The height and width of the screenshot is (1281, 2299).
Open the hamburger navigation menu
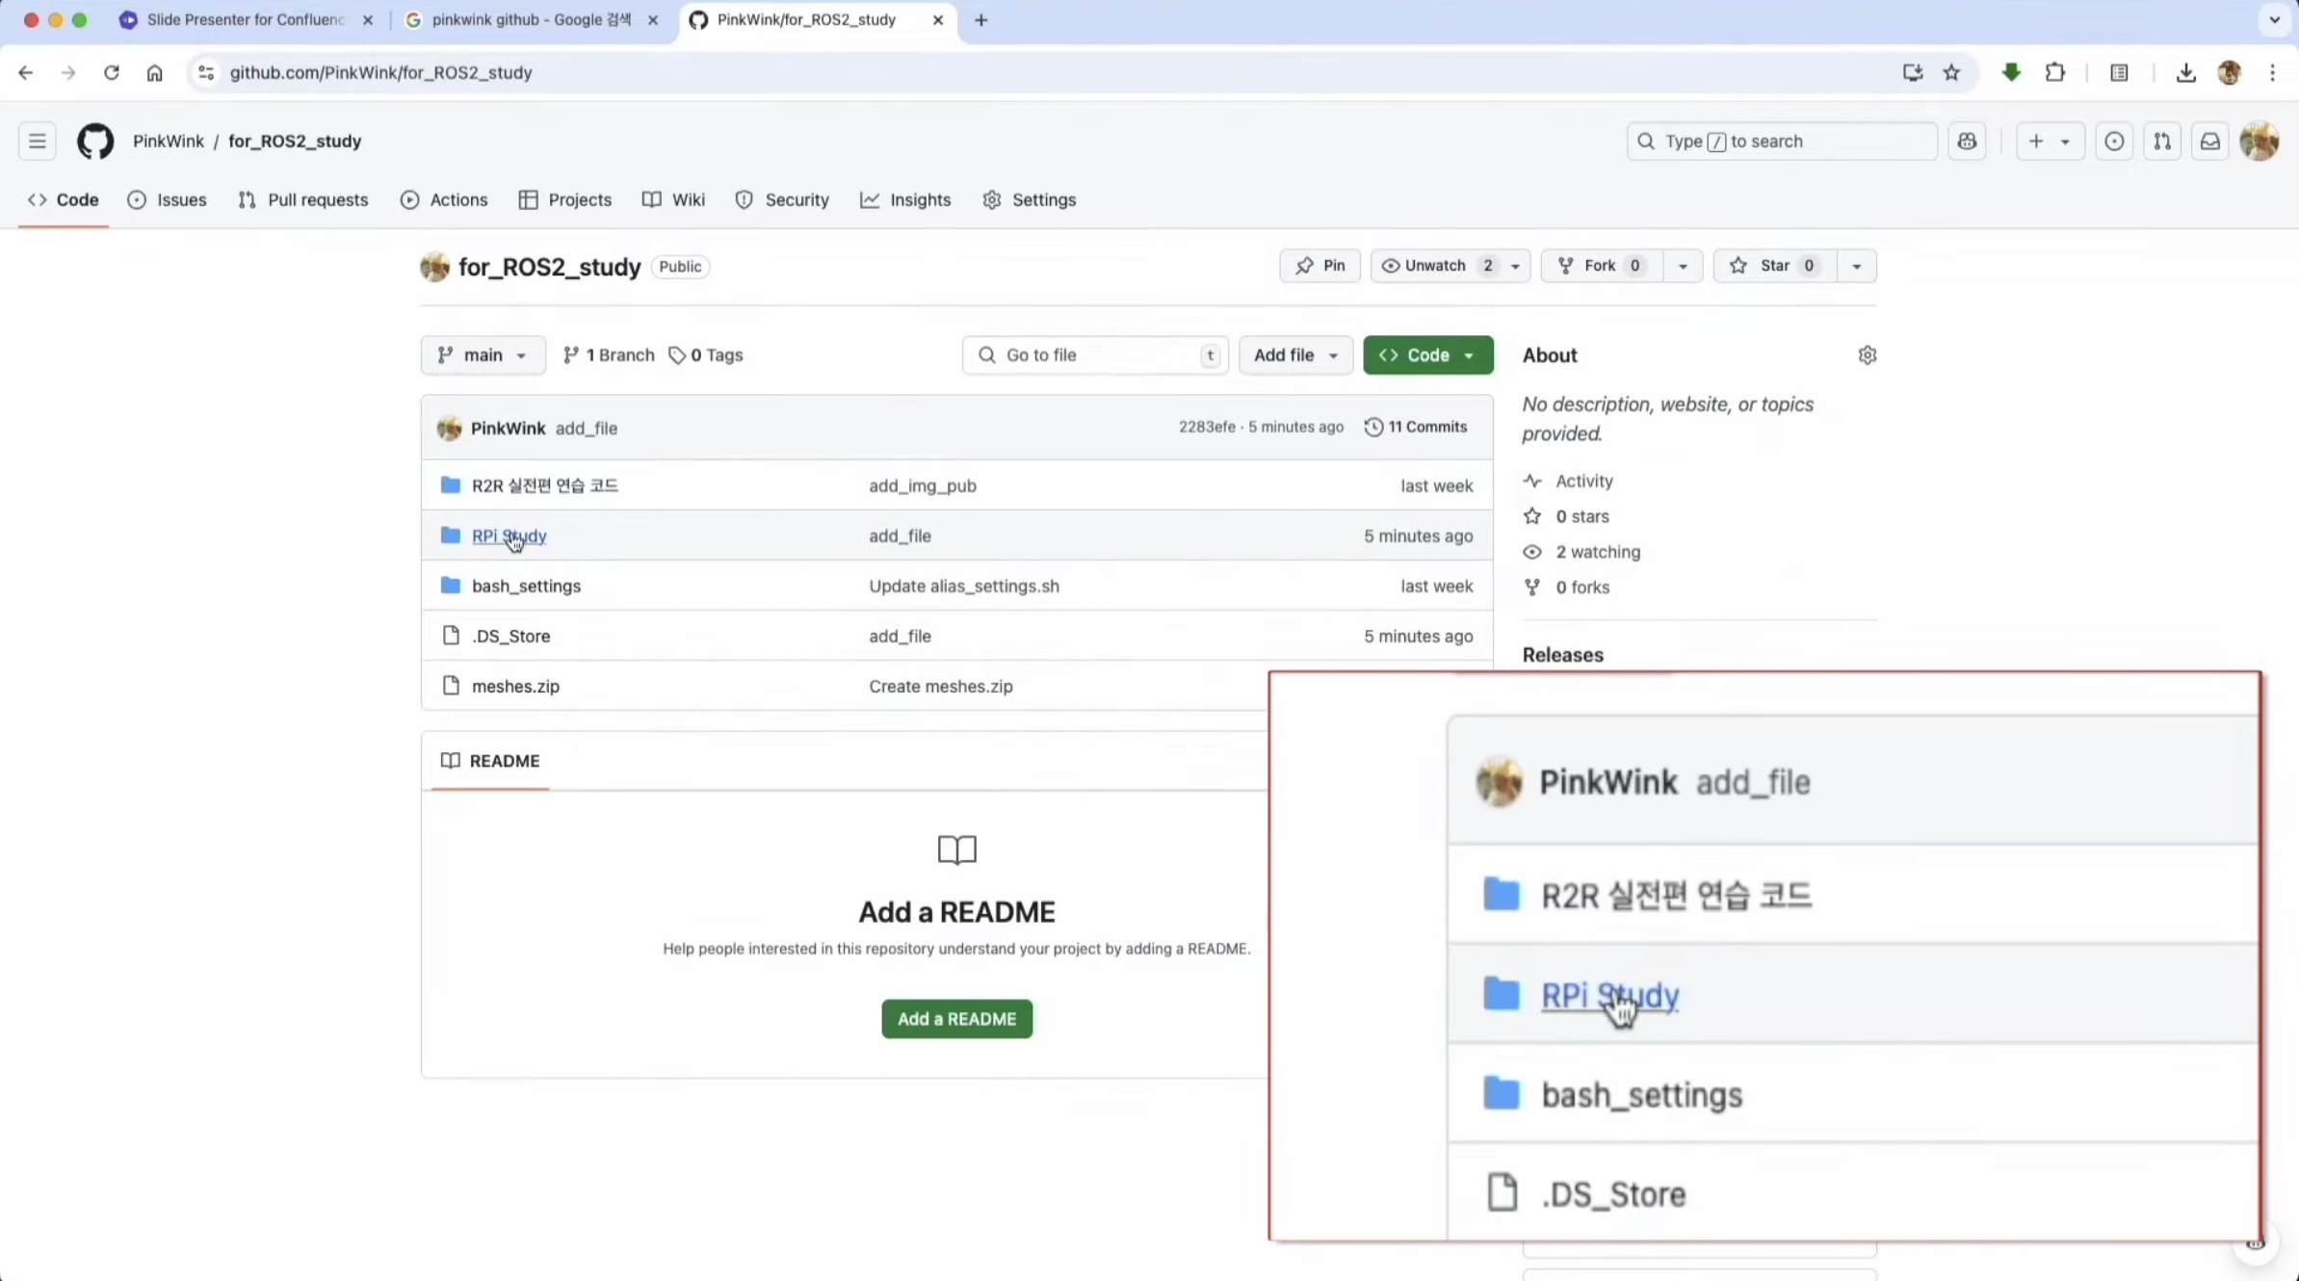(x=38, y=142)
